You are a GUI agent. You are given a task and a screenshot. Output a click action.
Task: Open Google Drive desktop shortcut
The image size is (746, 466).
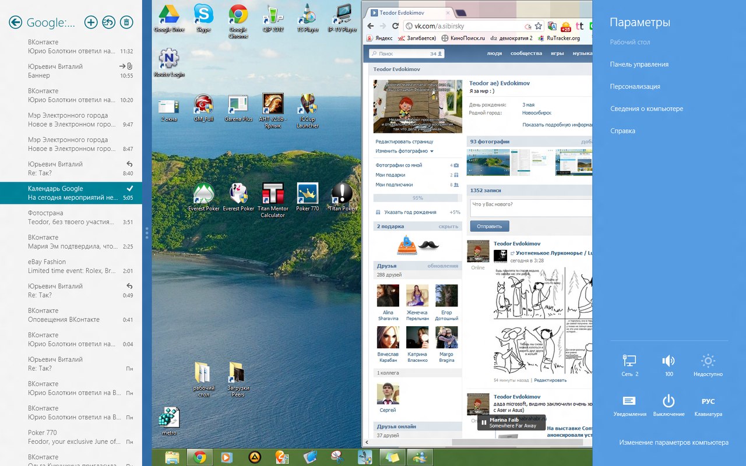coord(169,18)
